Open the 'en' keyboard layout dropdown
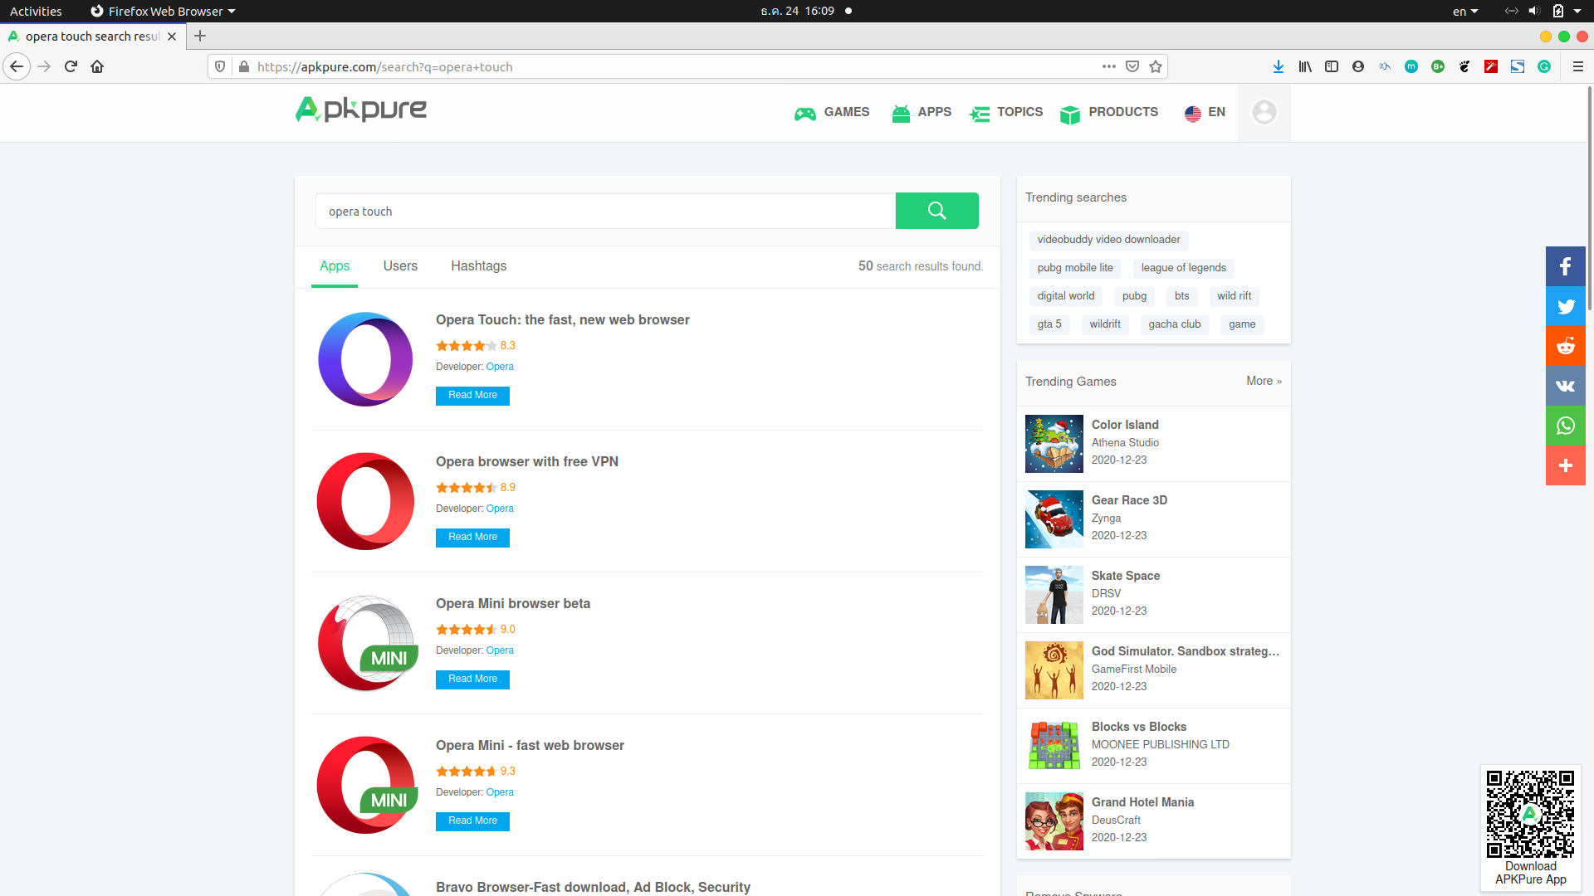This screenshot has height=896, width=1594. pos(1464,11)
